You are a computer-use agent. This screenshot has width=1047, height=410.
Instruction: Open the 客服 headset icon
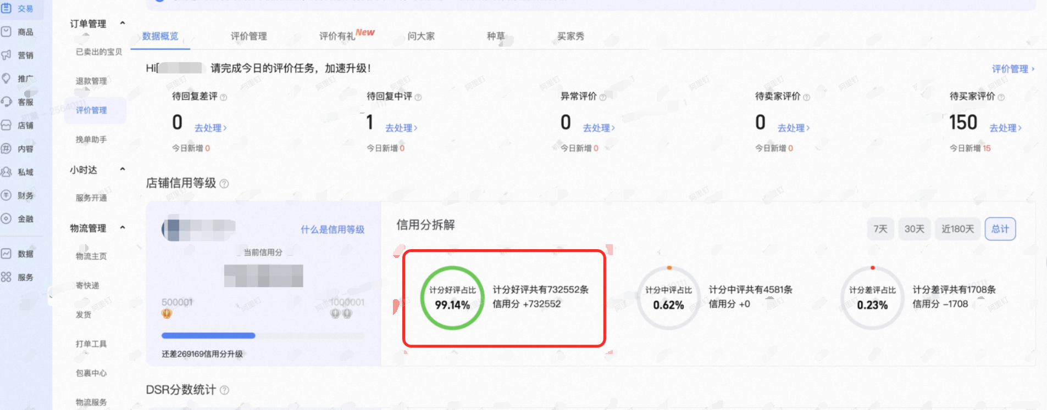click(6, 102)
